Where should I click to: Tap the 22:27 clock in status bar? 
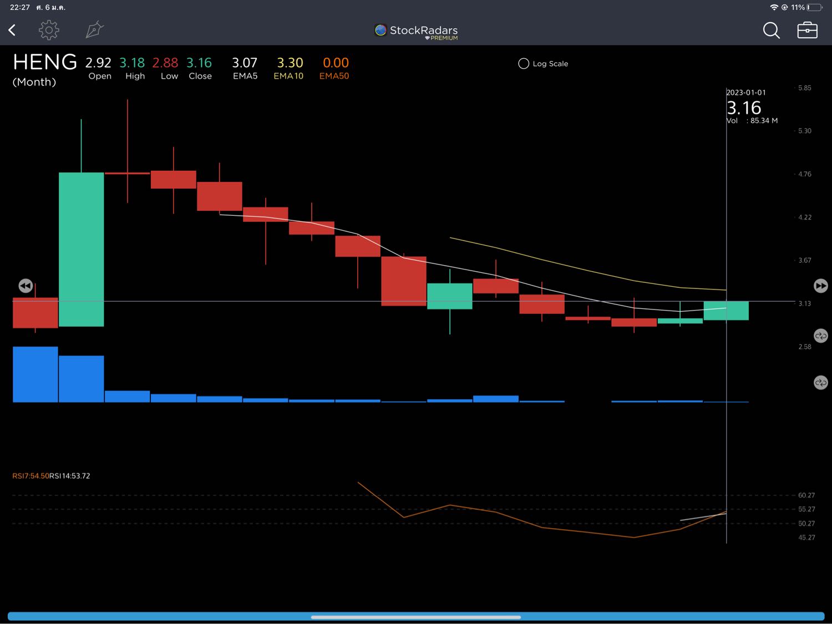tap(20, 7)
